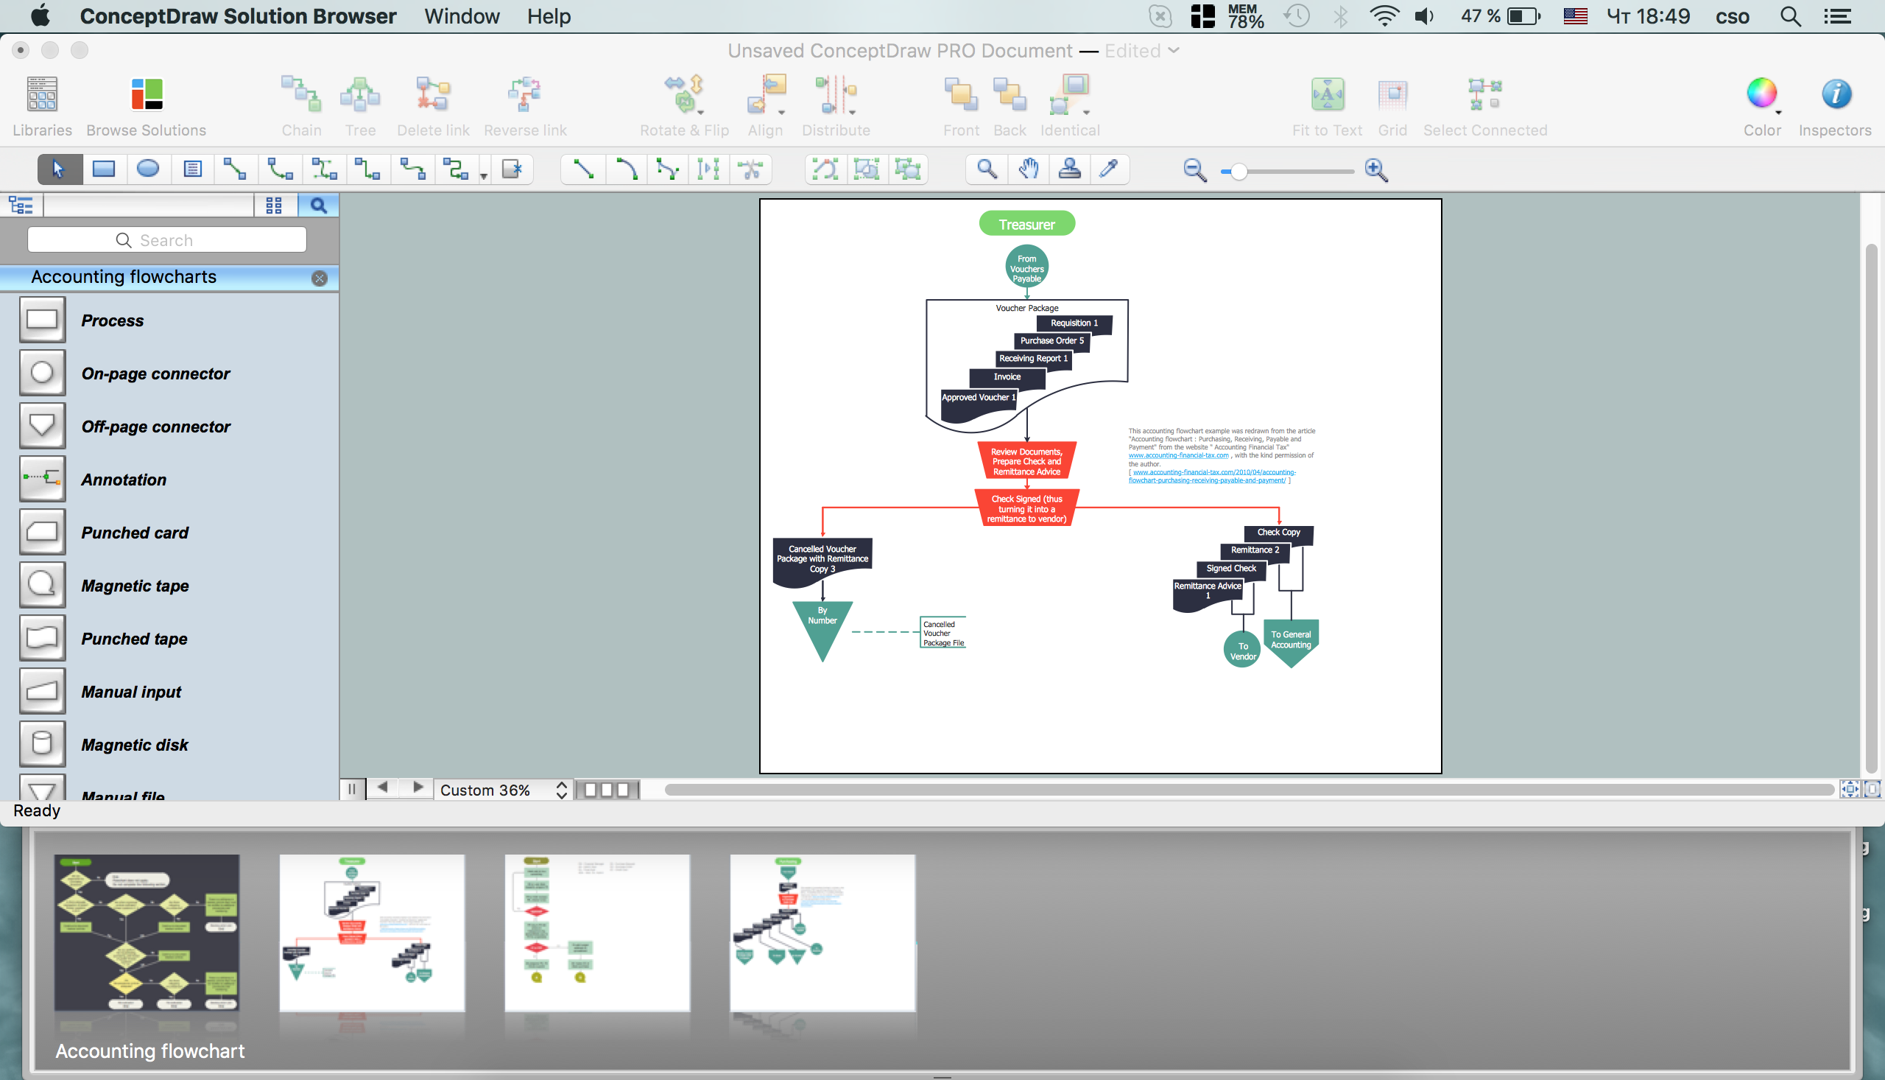Open the Help menu
The width and height of the screenshot is (1885, 1080).
pyautogui.click(x=549, y=16)
